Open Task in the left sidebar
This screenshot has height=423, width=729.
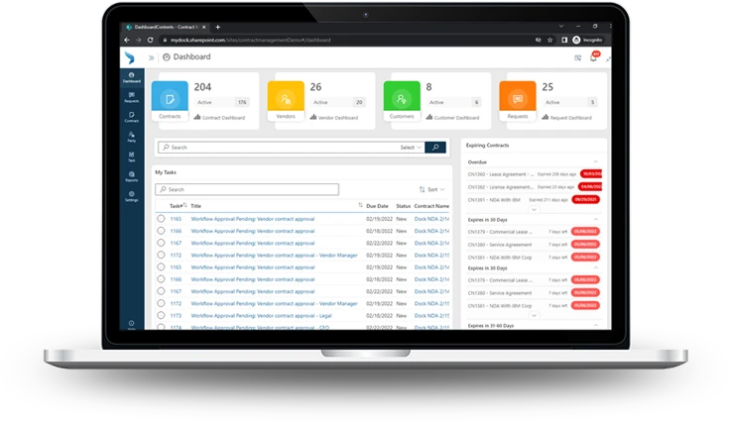132,157
